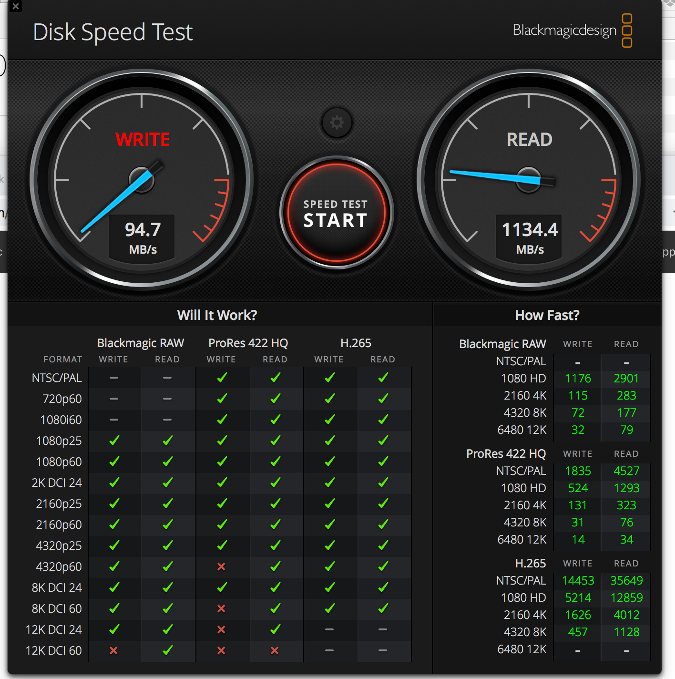The image size is (675, 679).
Task: Click green check for NTSC/PAL ProRes 422 HQ write
Action: point(222,378)
